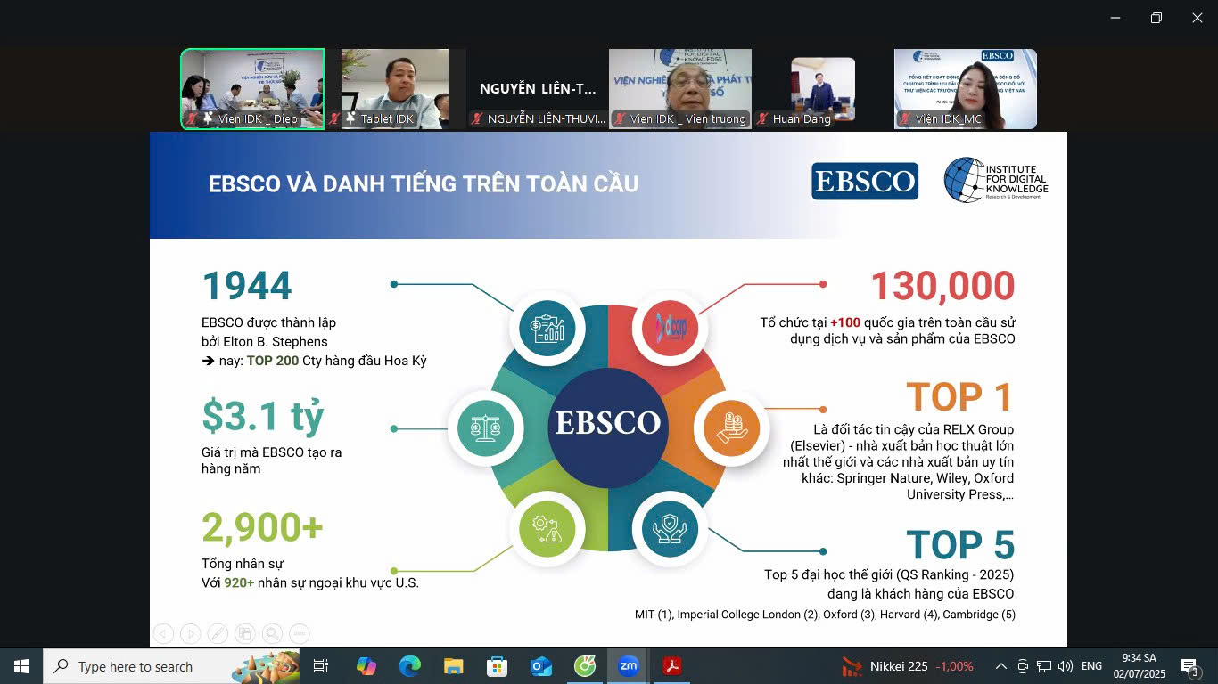Click the slide title EBSCO VÀ DANH TIẾNG TRÊN TOÀN CẦU
1218x684 pixels.
tap(424, 184)
